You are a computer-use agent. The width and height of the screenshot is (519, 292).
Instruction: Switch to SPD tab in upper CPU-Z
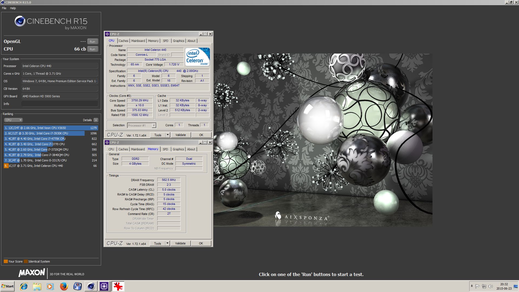pos(166,41)
